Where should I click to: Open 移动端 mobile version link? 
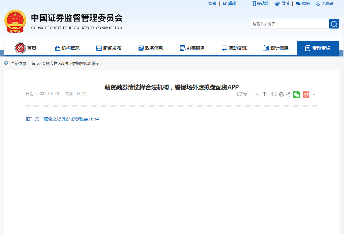[261, 4]
